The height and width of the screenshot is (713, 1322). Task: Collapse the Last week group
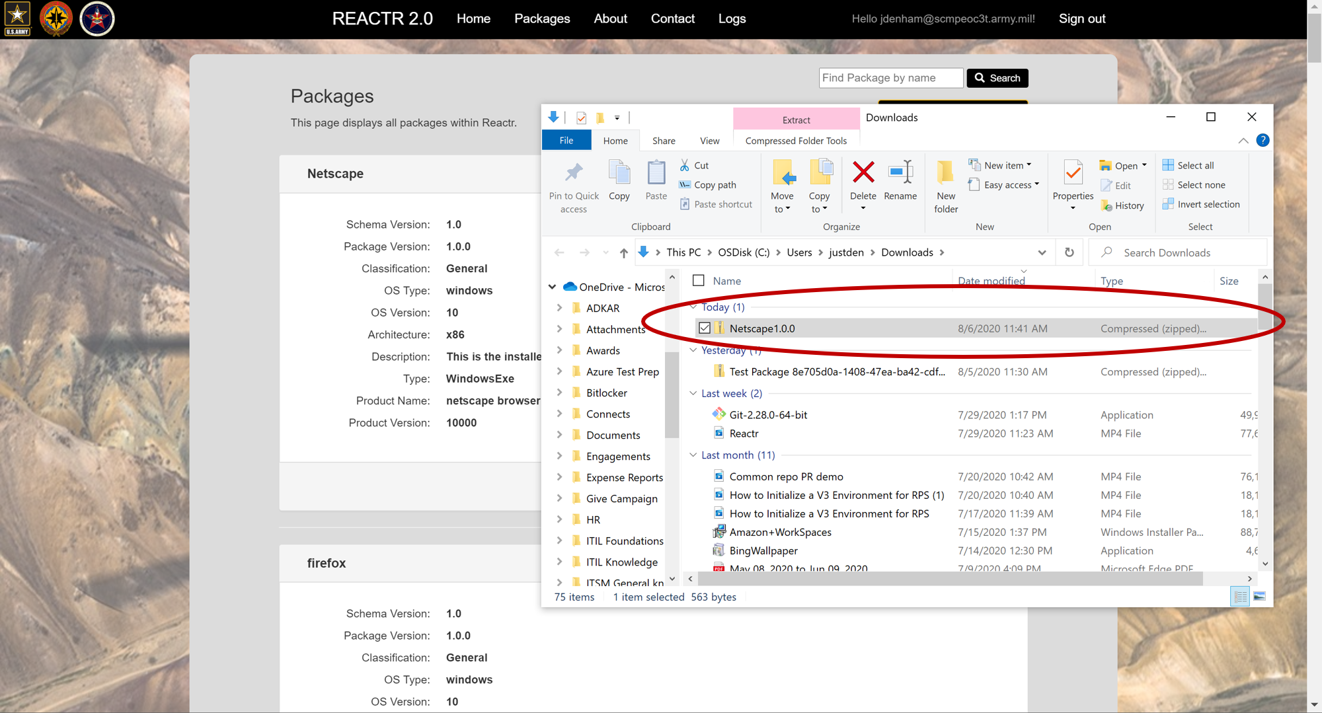click(x=693, y=393)
